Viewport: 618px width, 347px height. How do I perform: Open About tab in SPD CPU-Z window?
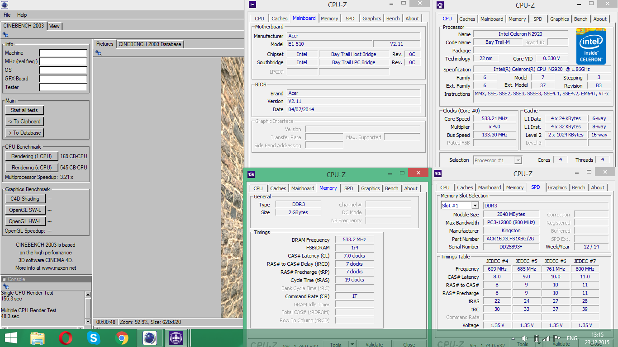click(598, 188)
